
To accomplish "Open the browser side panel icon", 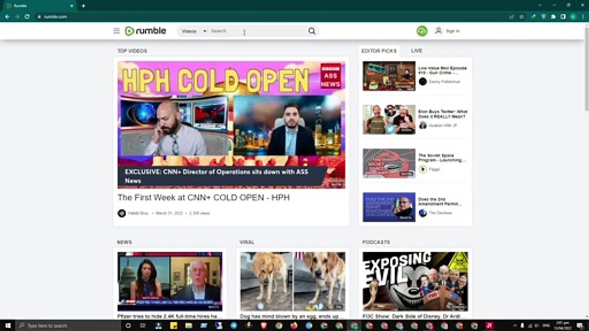I will pos(563,17).
